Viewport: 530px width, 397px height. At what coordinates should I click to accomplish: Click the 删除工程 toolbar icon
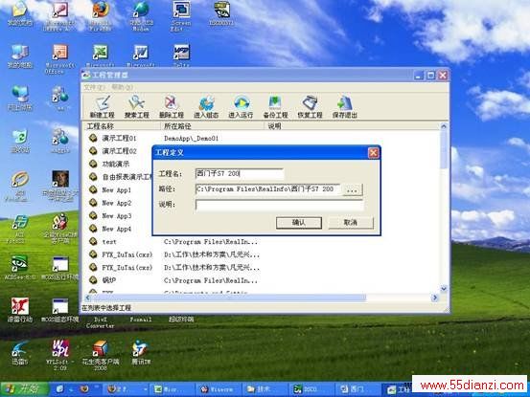171,107
